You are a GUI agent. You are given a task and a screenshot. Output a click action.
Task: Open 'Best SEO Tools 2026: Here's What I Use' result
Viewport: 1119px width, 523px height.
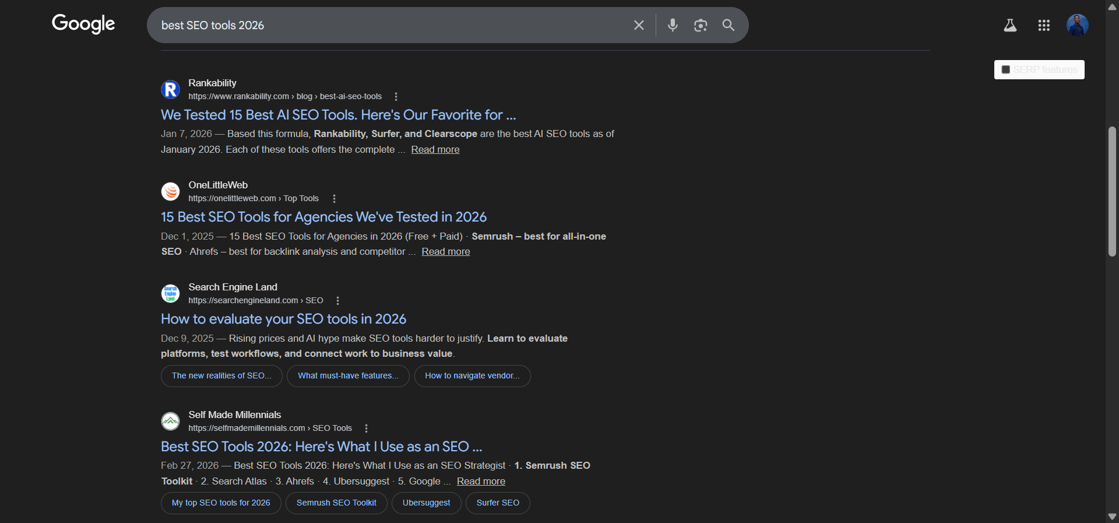[321, 447]
